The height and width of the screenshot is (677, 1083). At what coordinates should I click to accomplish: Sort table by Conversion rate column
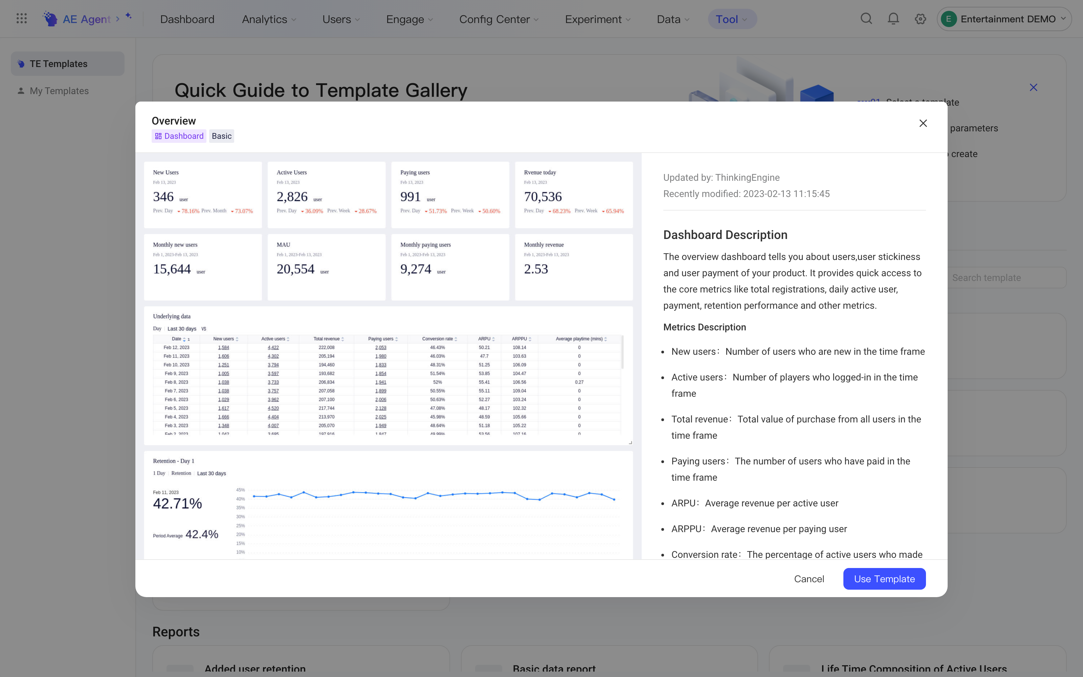coord(456,340)
